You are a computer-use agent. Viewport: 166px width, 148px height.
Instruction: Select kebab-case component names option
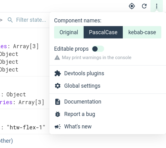pos(142,32)
